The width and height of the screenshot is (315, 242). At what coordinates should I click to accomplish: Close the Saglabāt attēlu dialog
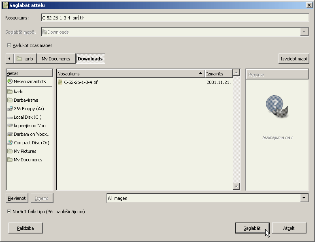[x=309, y=5]
